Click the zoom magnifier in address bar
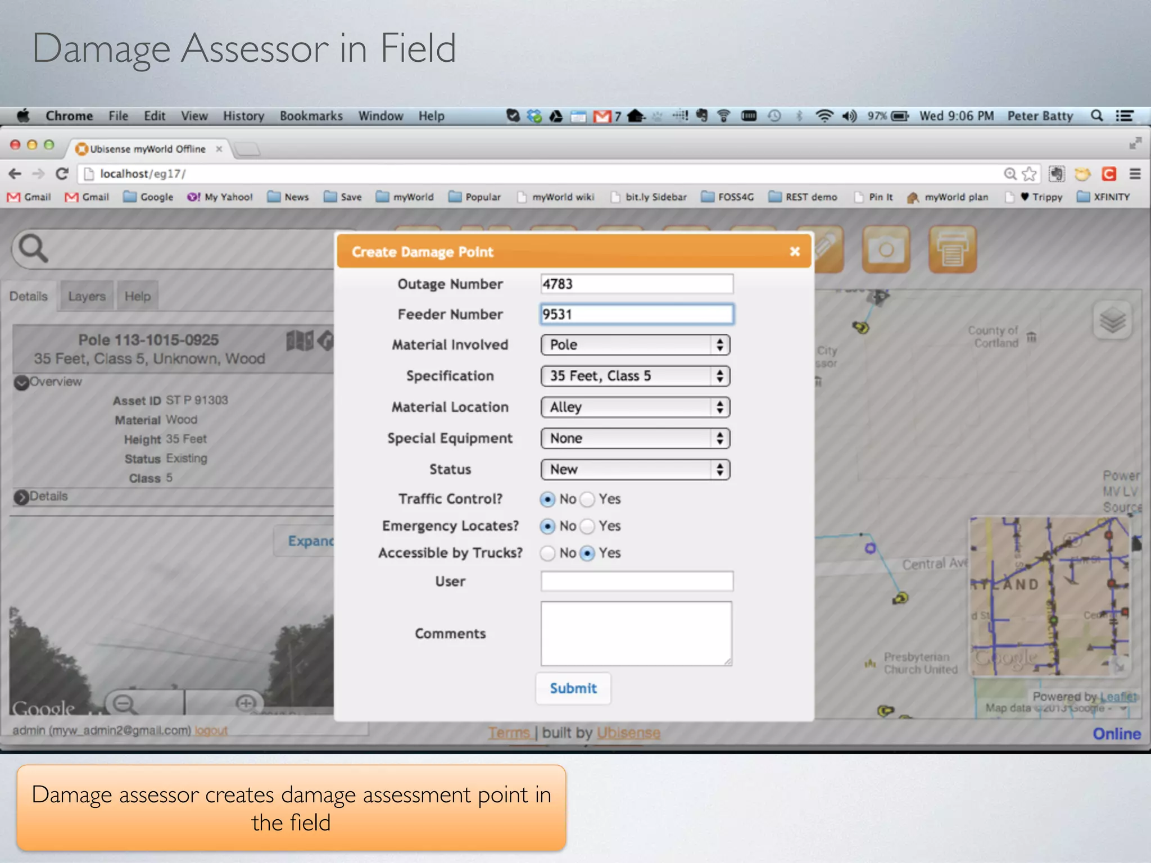The image size is (1151, 863). [x=1010, y=174]
